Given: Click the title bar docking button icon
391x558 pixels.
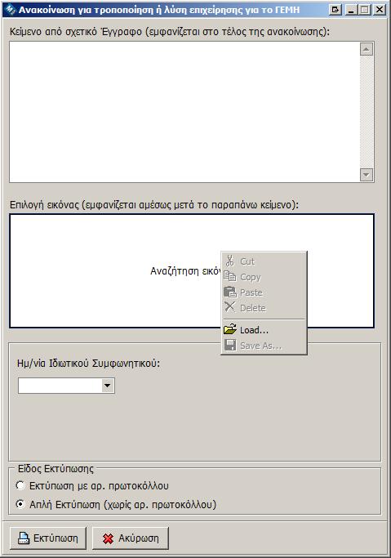Looking at the screenshot, I should coord(335,10).
